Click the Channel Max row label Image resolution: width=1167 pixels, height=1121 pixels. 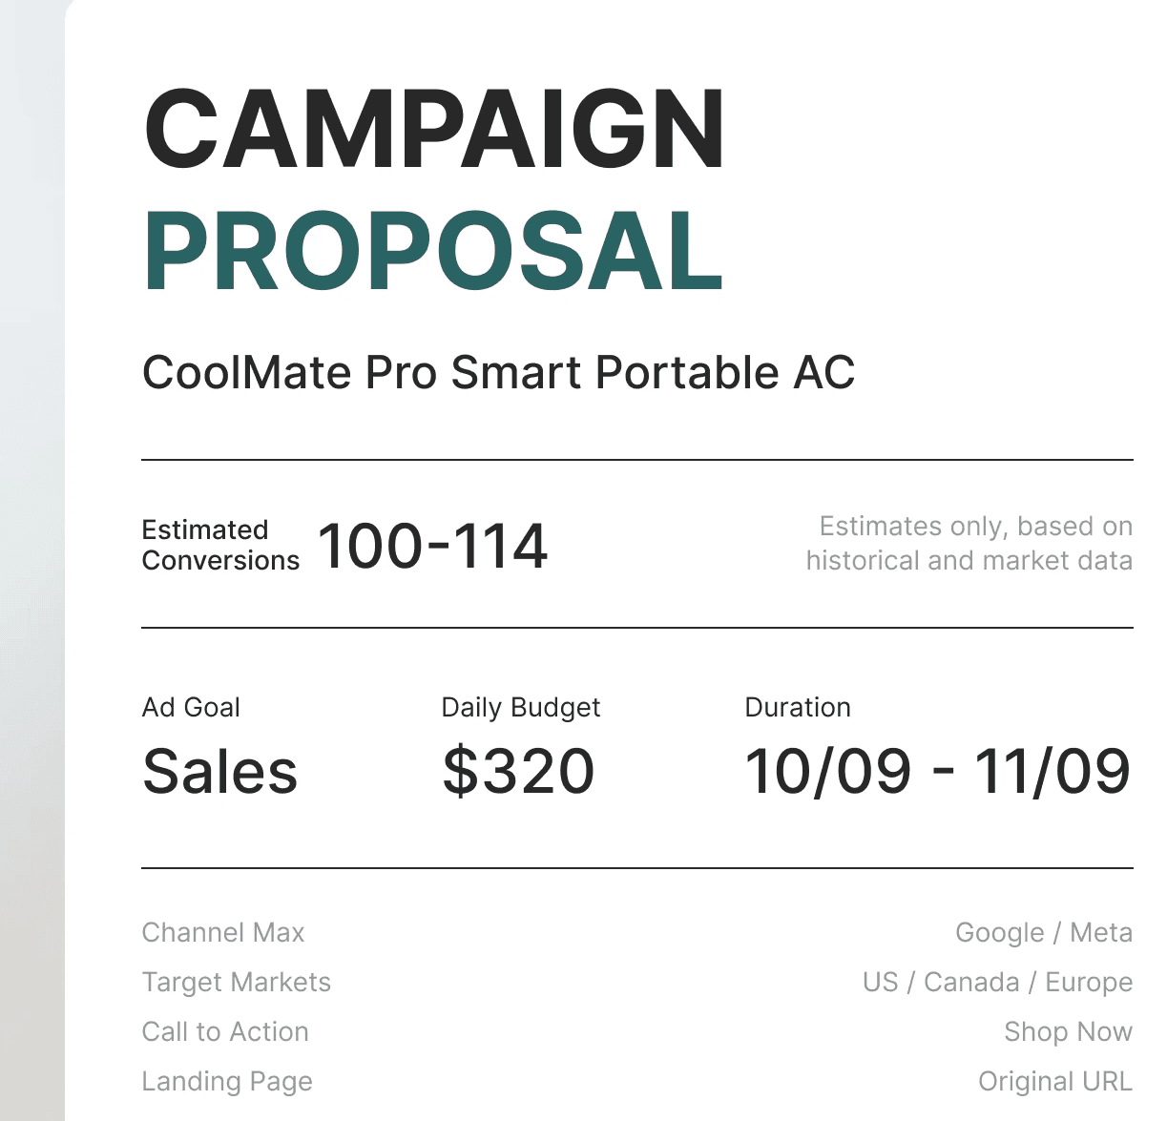pyautogui.click(x=223, y=932)
